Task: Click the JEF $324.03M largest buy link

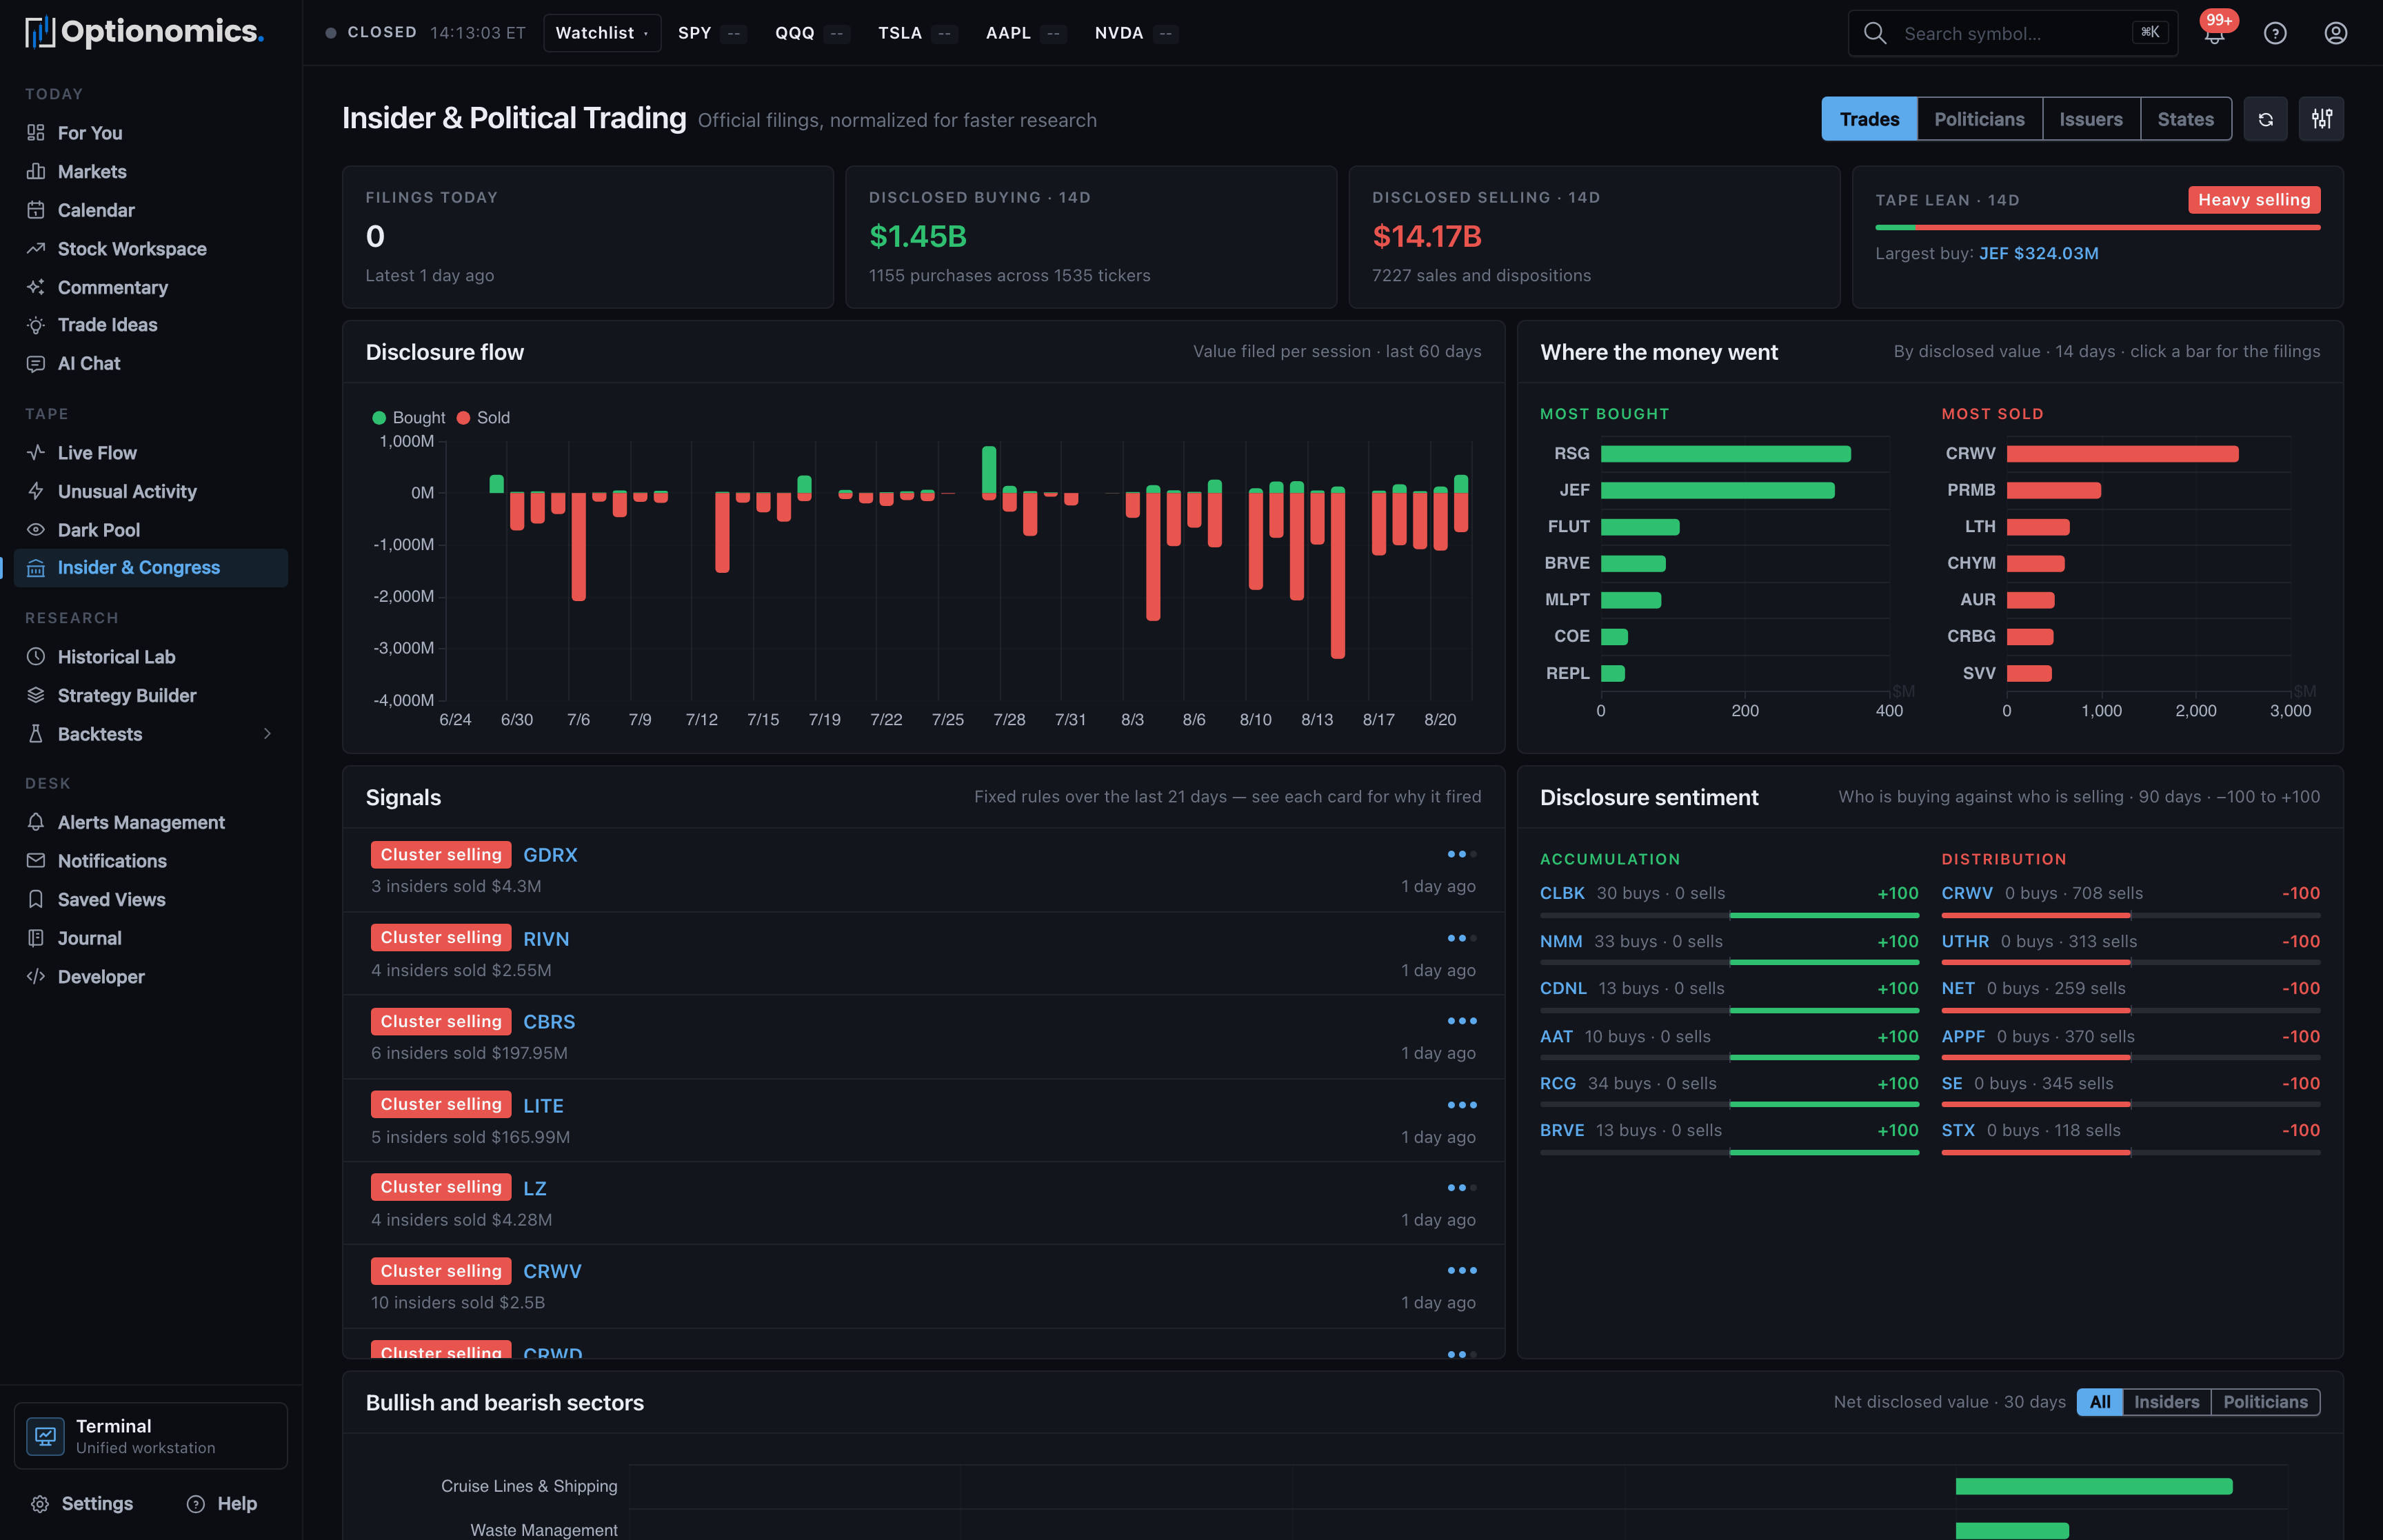Action: click(x=2038, y=253)
